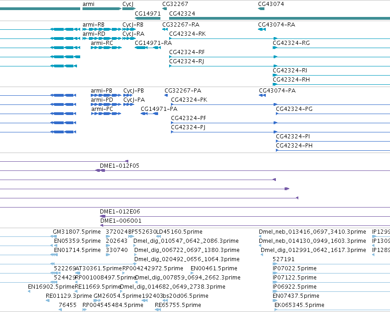The width and height of the screenshot is (390, 312).
Task: Click the Dmel_dig_020492_0656_1064.3prime label
Action: coord(187,259)
